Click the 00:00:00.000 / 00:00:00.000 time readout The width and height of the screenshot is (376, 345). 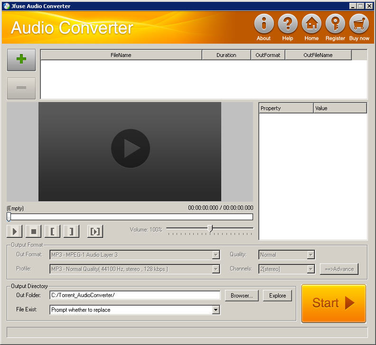tap(221, 208)
